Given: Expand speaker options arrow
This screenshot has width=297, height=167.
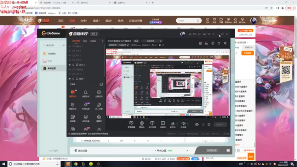Looking at the screenshot, I should click(188, 124).
